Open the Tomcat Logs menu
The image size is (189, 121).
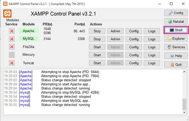152,63
